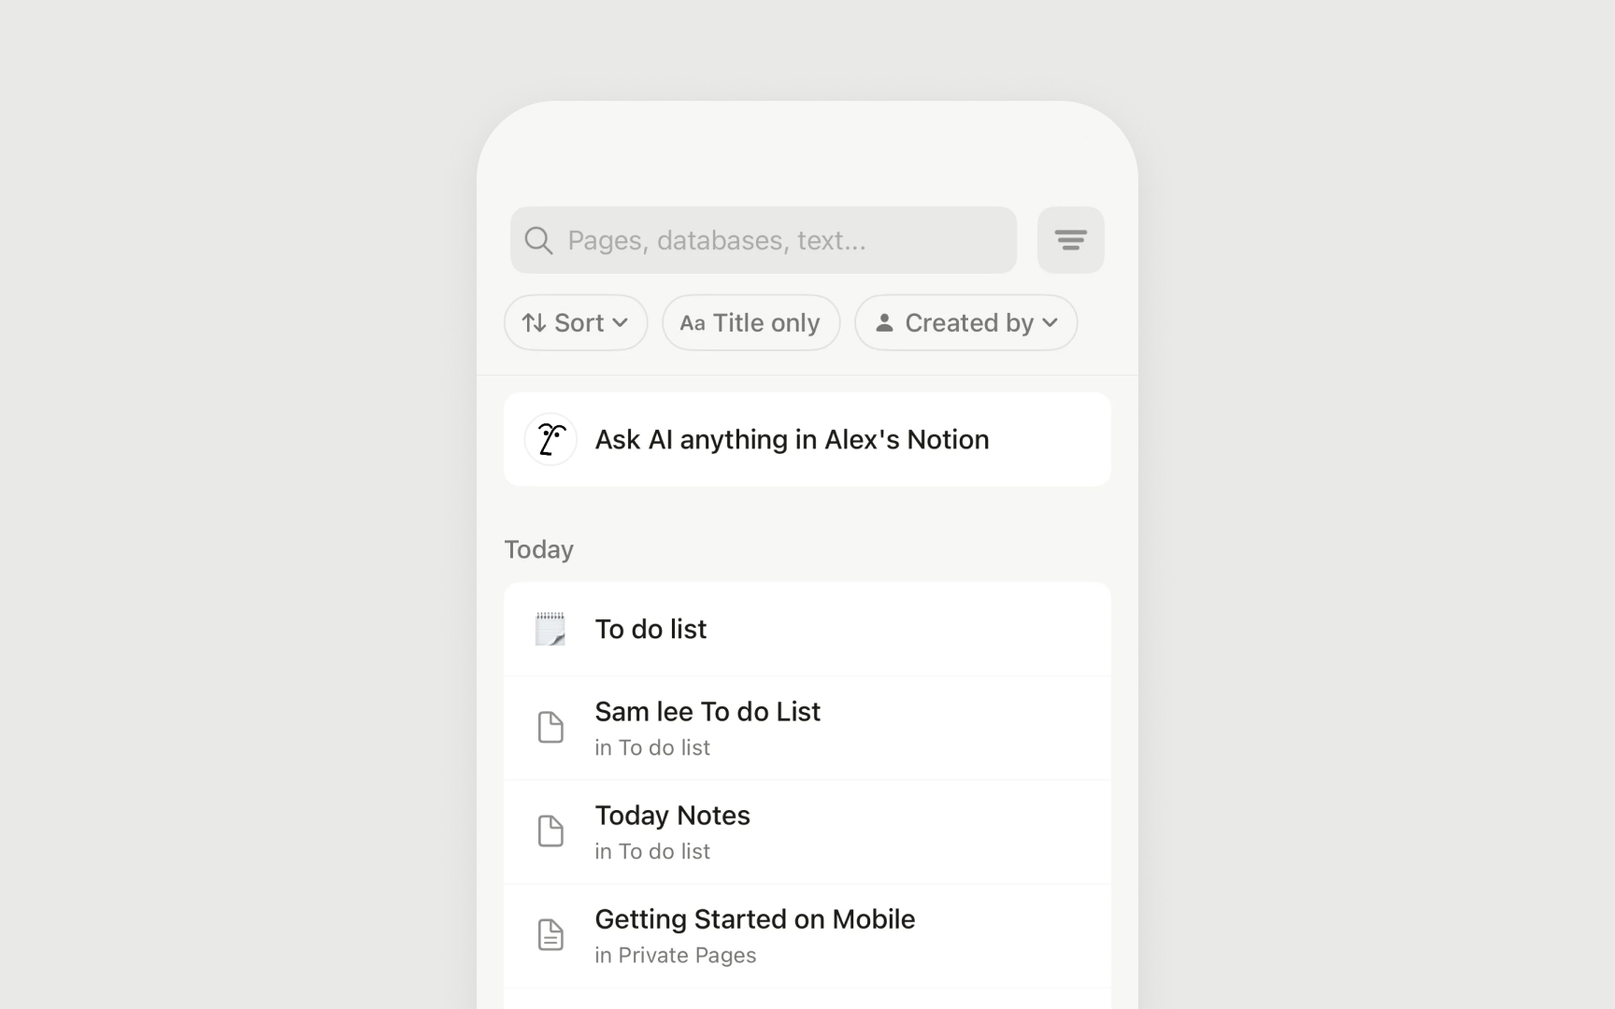Click the Notion AI face icon
The width and height of the screenshot is (1615, 1009).
coord(550,439)
